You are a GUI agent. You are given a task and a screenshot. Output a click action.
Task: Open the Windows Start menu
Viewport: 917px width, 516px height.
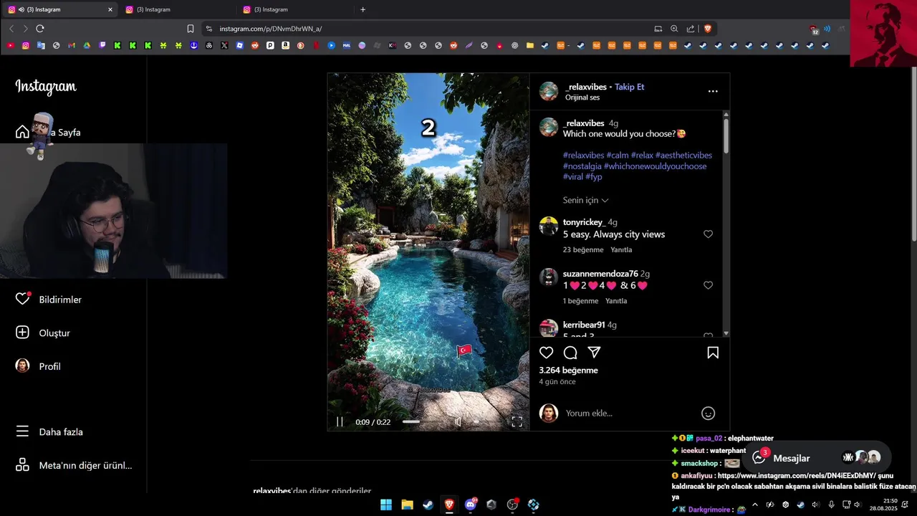[x=385, y=505]
